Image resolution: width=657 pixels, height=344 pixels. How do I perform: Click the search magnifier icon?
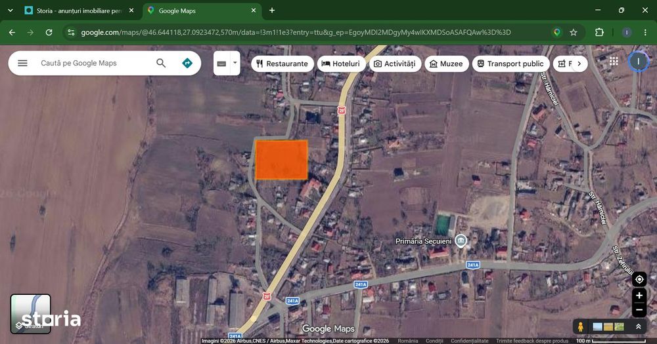(161, 63)
